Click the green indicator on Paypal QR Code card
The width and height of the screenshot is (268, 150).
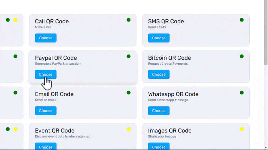point(129,56)
